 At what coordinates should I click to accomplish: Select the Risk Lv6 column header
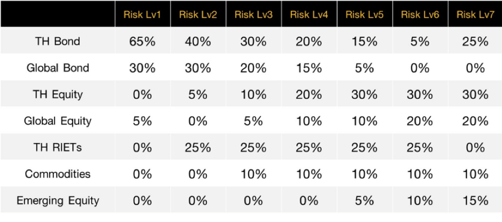(x=420, y=14)
